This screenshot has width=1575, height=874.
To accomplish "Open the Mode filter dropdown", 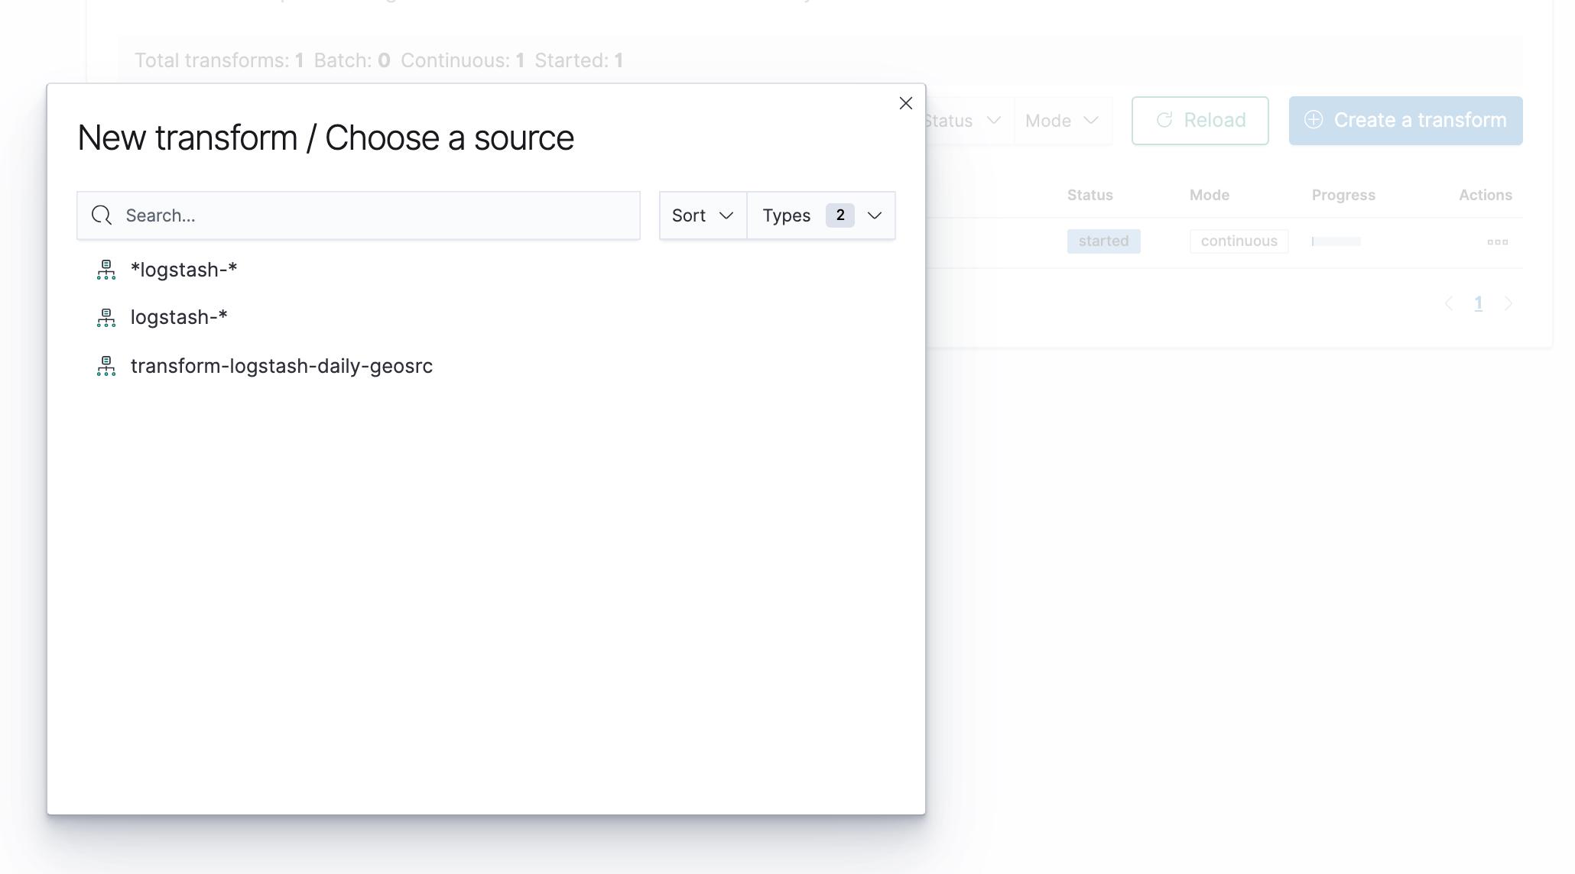I will tap(1062, 121).
